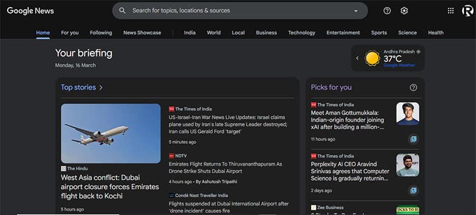Image resolution: width=476 pixels, height=215 pixels.
Task: Open Aravind Srinivas portrait thumbnail
Action: point(408,165)
